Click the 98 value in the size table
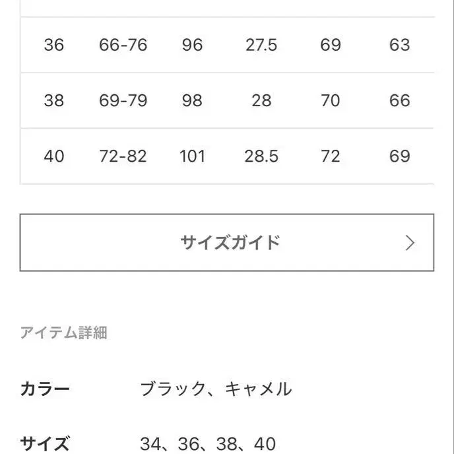Image resolution: width=454 pixels, height=454 pixels. pyautogui.click(x=192, y=101)
